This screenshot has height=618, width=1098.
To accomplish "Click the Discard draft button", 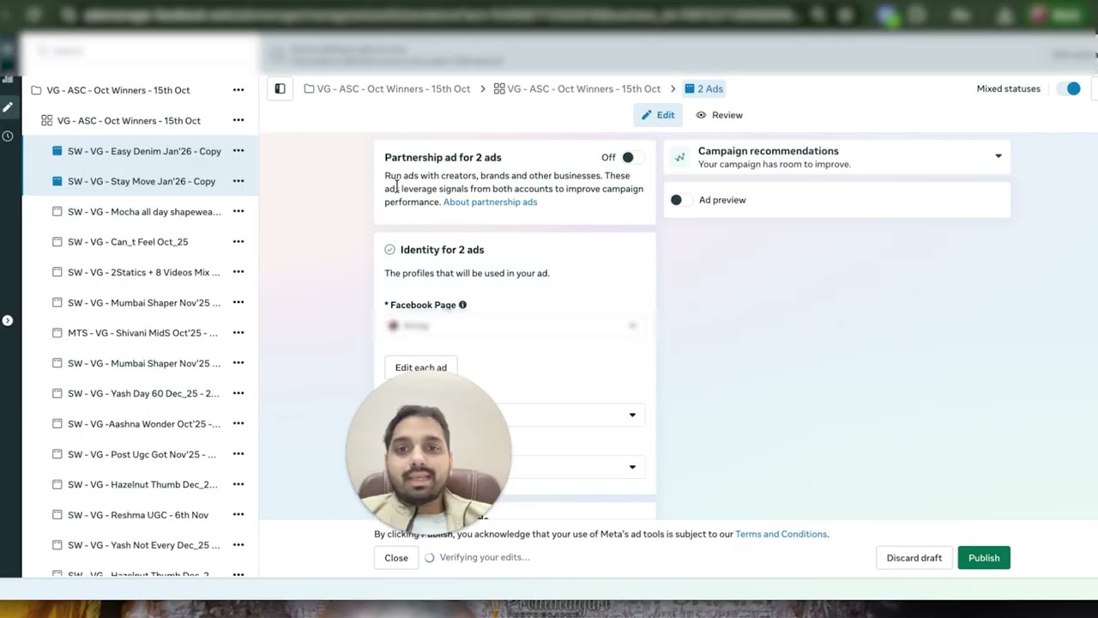I will (x=914, y=558).
